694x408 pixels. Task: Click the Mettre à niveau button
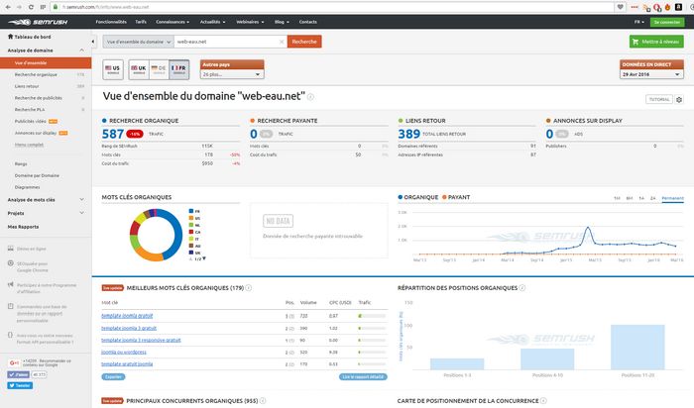[x=656, y=42]
